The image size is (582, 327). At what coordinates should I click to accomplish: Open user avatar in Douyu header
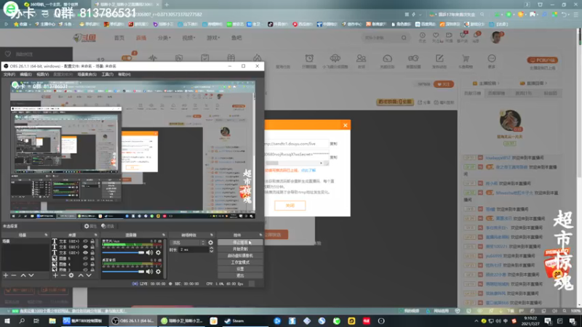(x=496, y=37)
